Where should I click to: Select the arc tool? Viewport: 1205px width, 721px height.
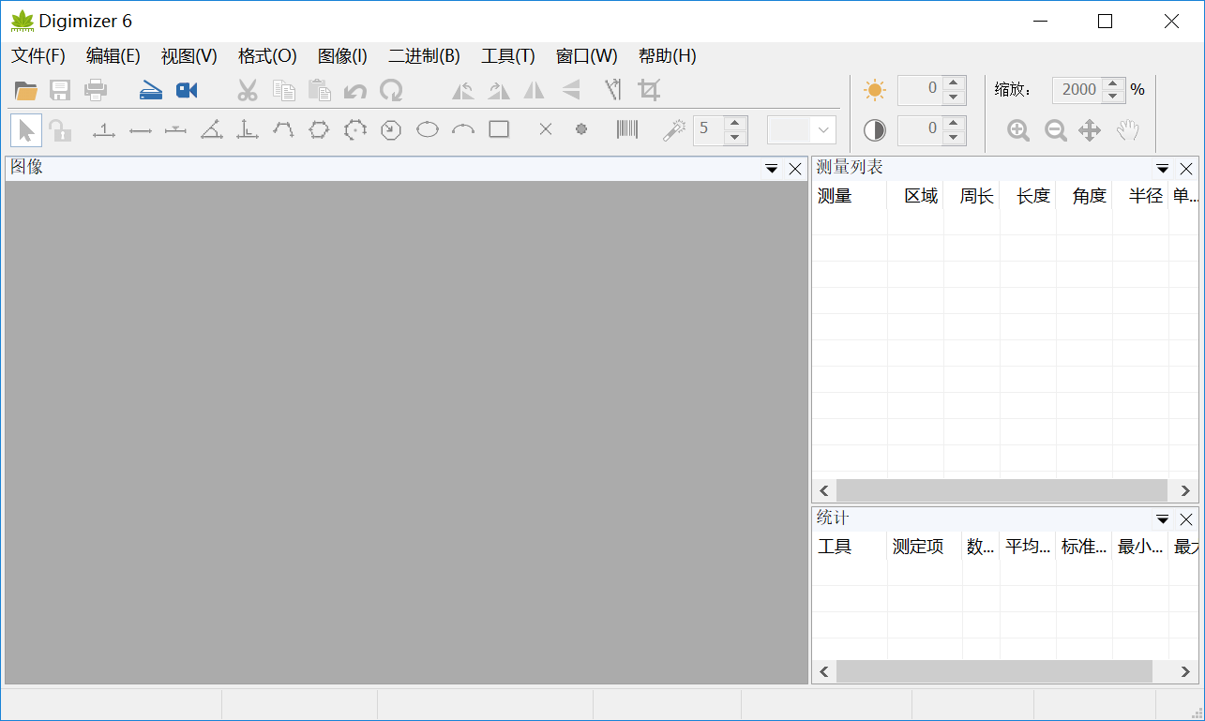coord(463,130)
